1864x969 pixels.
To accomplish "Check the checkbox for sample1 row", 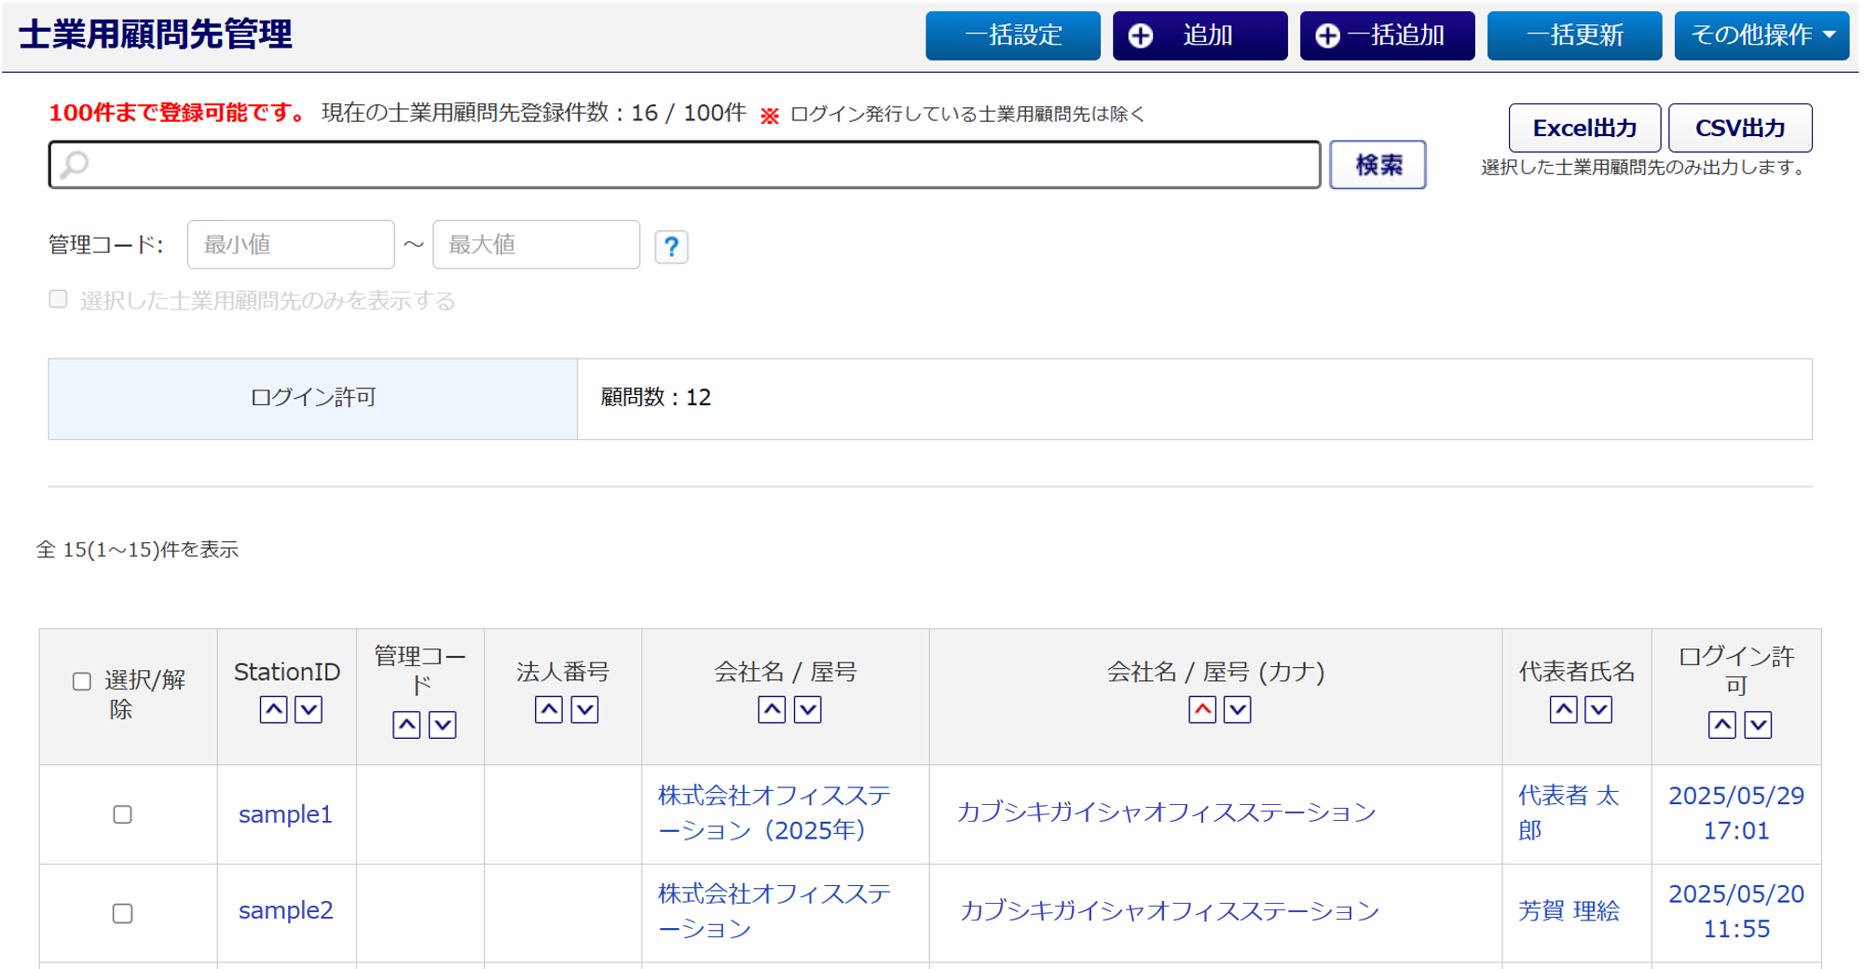I will pyautogui.click(x=122, y=815).
